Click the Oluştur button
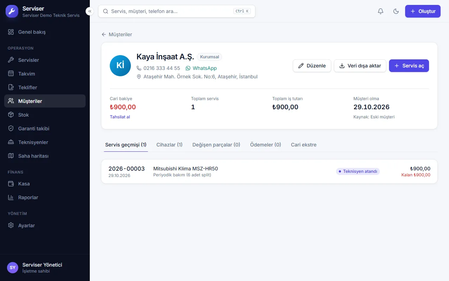 423,11
